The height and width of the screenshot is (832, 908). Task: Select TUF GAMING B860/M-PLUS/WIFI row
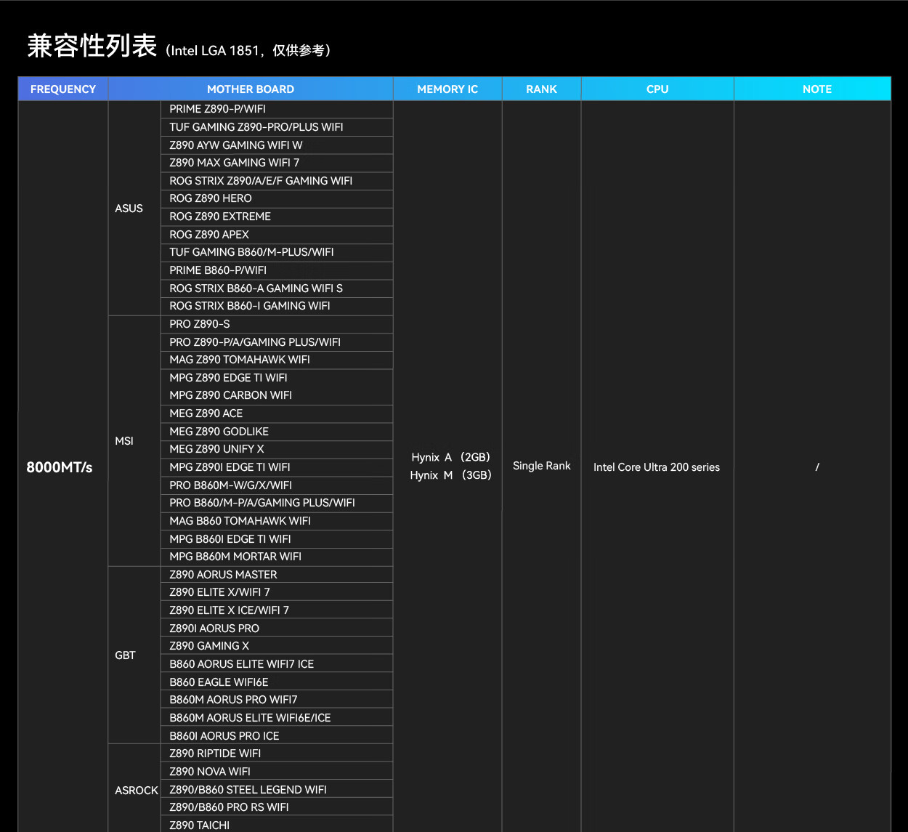(277, 252)
